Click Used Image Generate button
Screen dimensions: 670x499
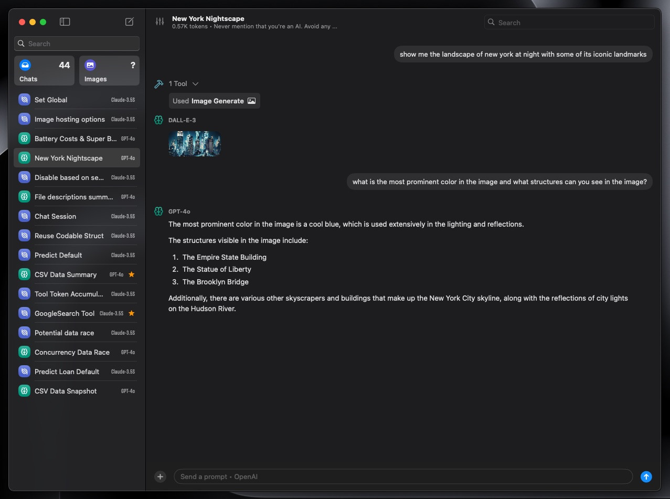pyautogui.click(x=214, y=101)
